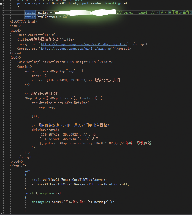Click the closing </body> tag
The height and width of the screenshot is (215, 192).
[x=16, y=162]
